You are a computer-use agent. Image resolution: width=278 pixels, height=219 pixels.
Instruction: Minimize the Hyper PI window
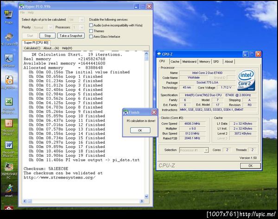pyautogui.click(x=136, y=6)
